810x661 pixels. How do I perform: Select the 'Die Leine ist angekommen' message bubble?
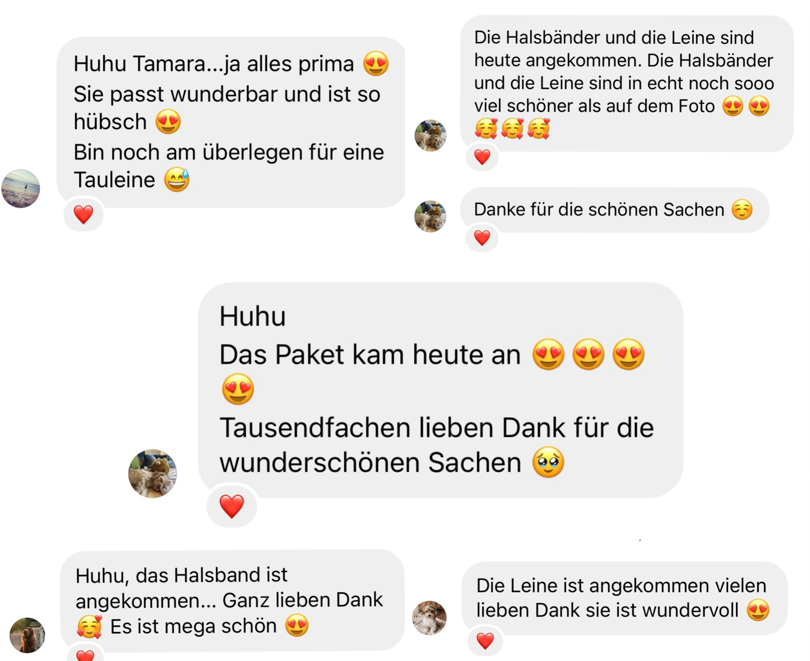pos(625,598)
